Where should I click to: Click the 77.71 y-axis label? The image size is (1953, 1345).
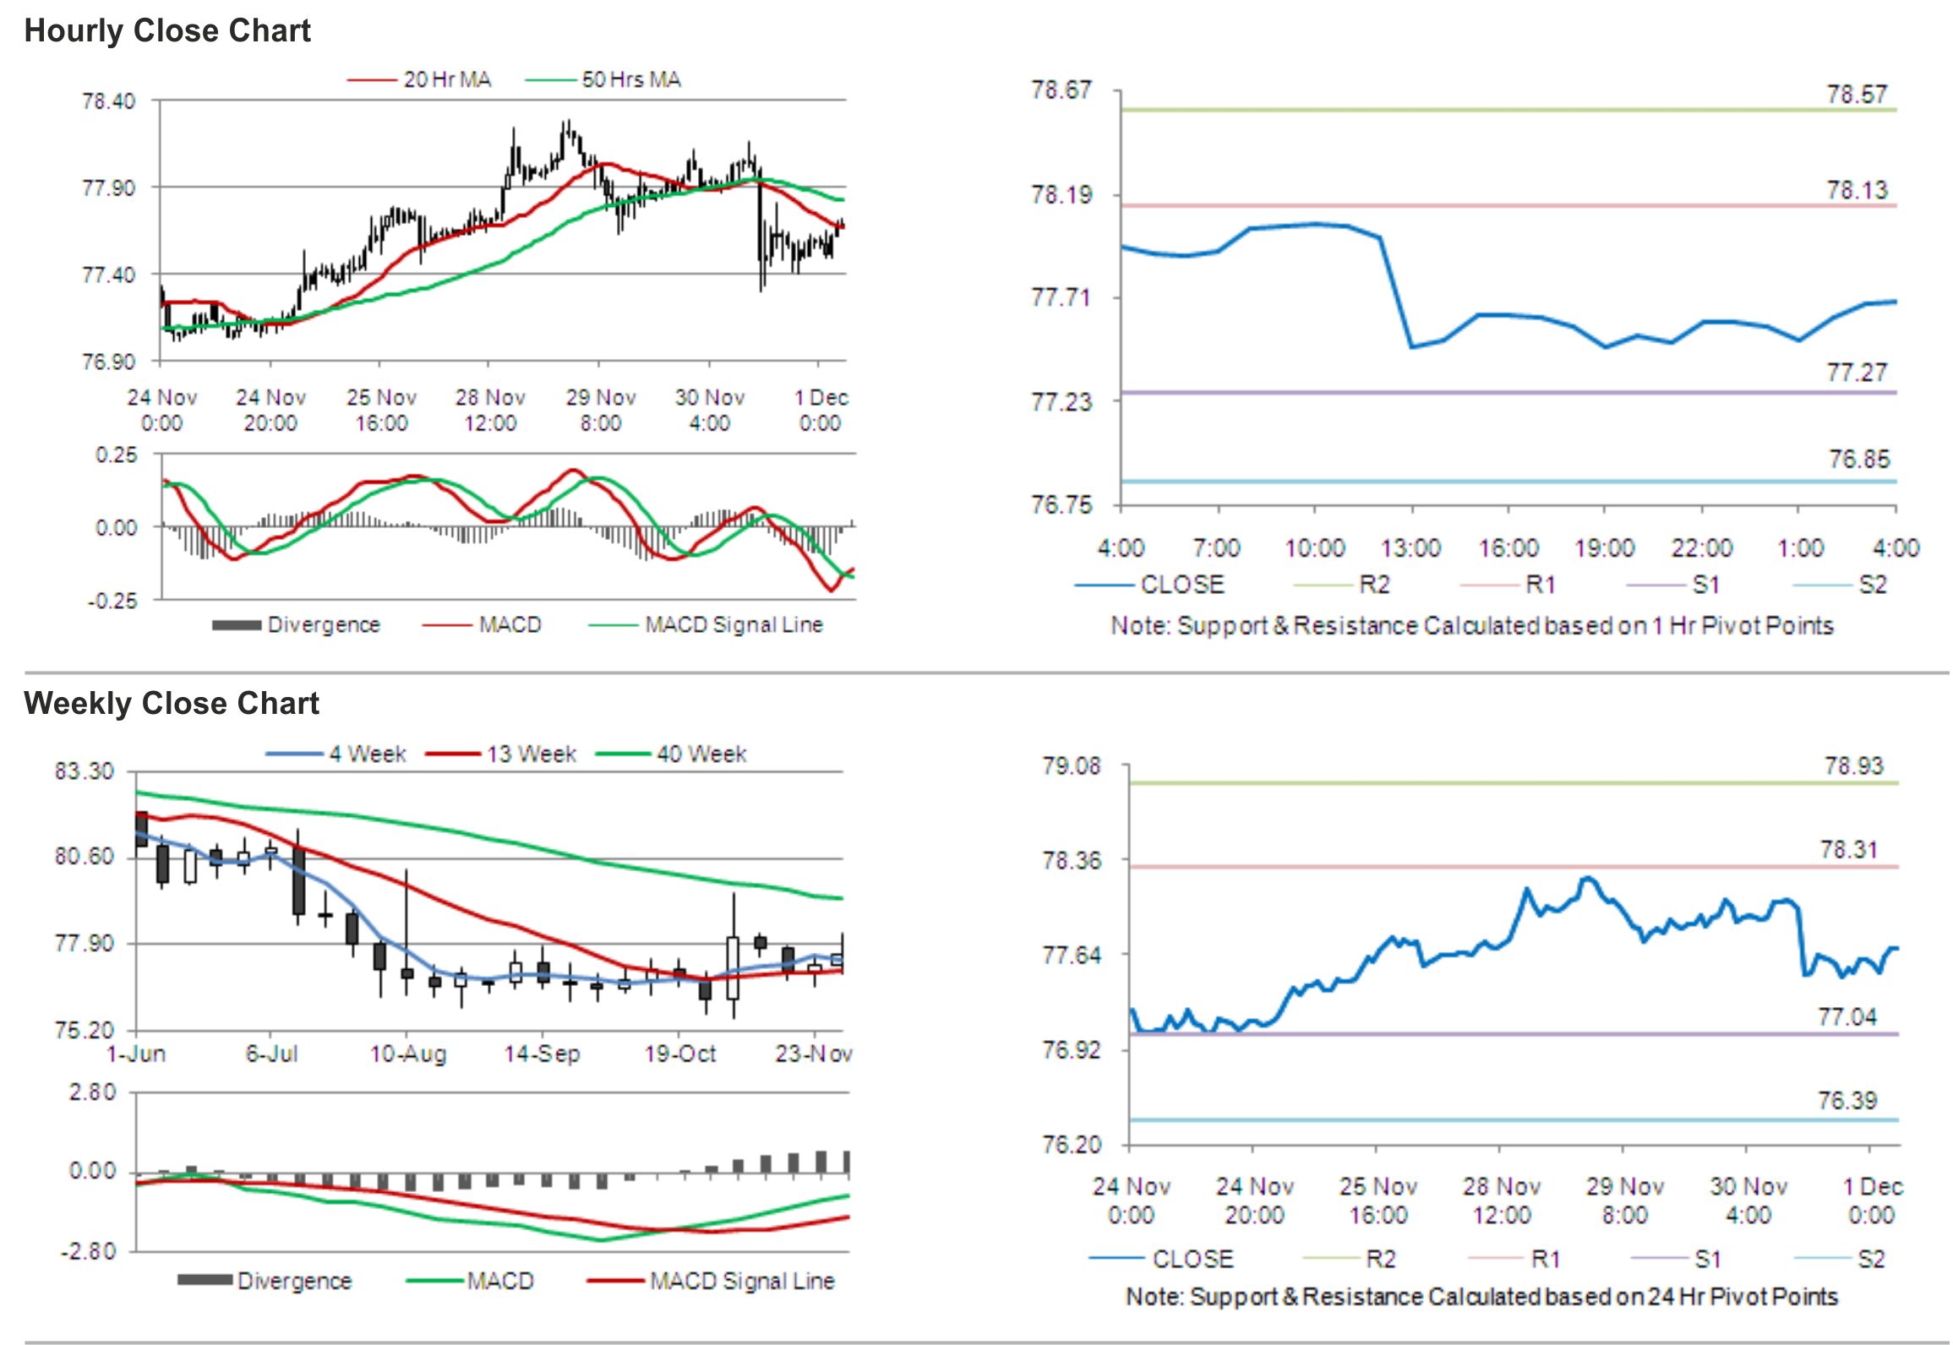(x=1061, y=297)
